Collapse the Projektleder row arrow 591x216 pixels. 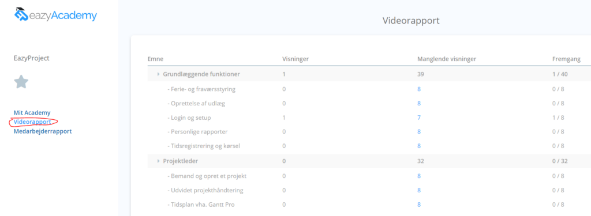pyautogui.click(x=159, y=161)
